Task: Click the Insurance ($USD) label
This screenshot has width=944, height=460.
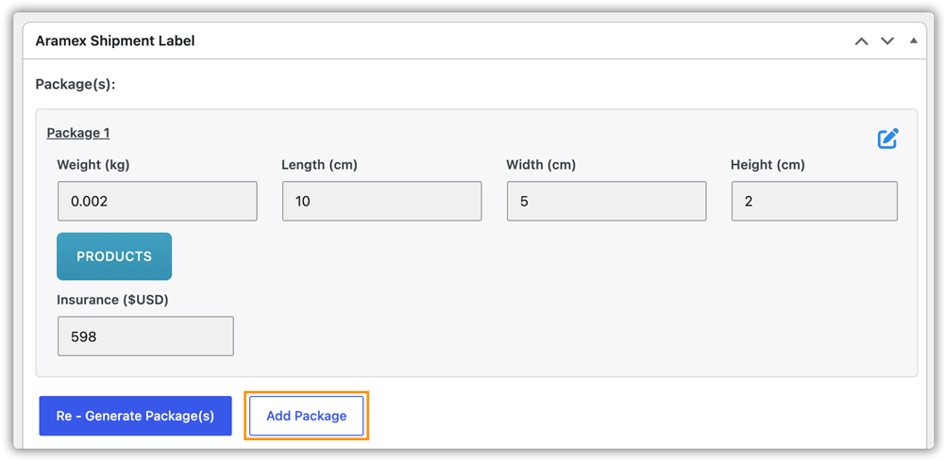Action: (x=112, y=300)
